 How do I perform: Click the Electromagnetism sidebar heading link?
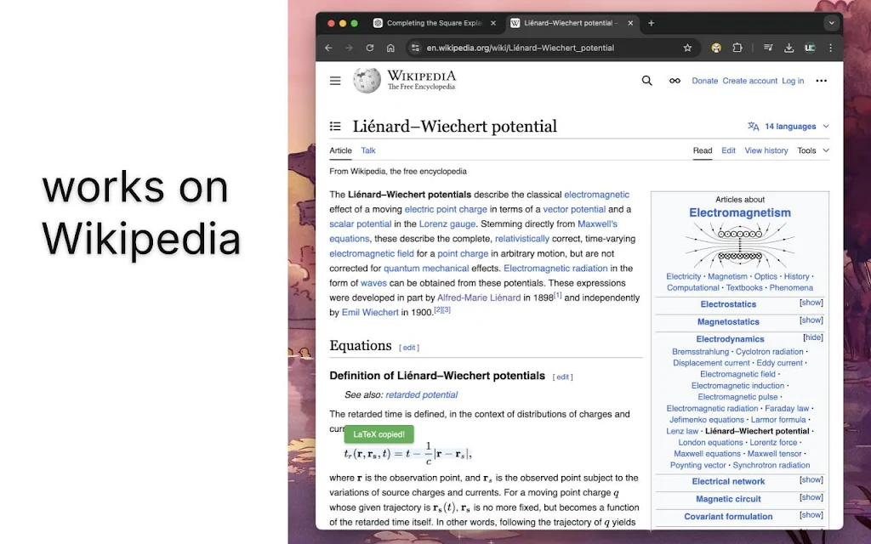[739, 212]
